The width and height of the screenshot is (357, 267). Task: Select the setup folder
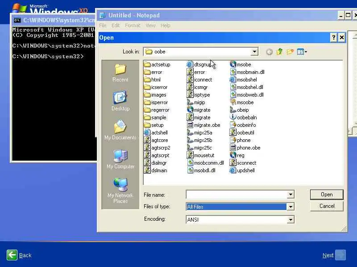click(x=154, y=125)
